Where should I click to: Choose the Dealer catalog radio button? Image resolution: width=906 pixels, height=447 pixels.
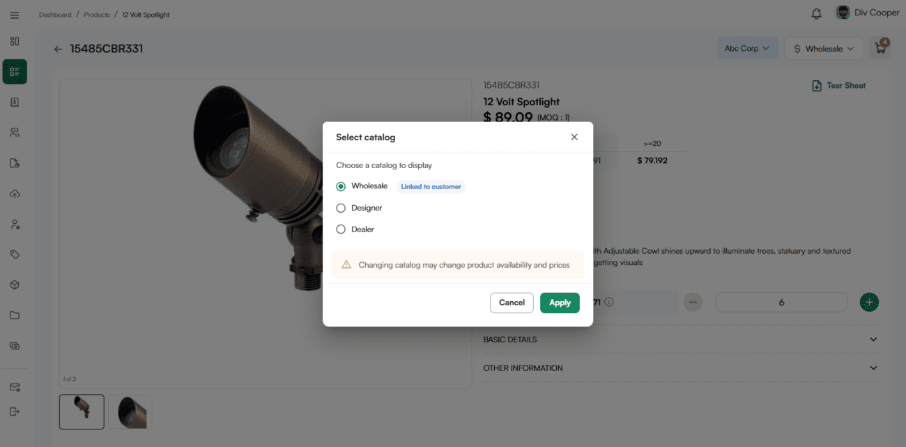click(341, 229)
